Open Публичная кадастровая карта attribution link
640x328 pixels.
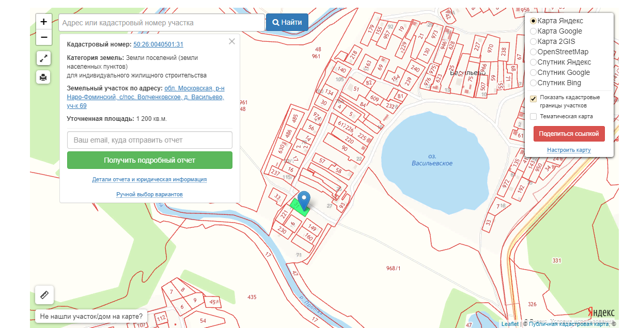569,324
